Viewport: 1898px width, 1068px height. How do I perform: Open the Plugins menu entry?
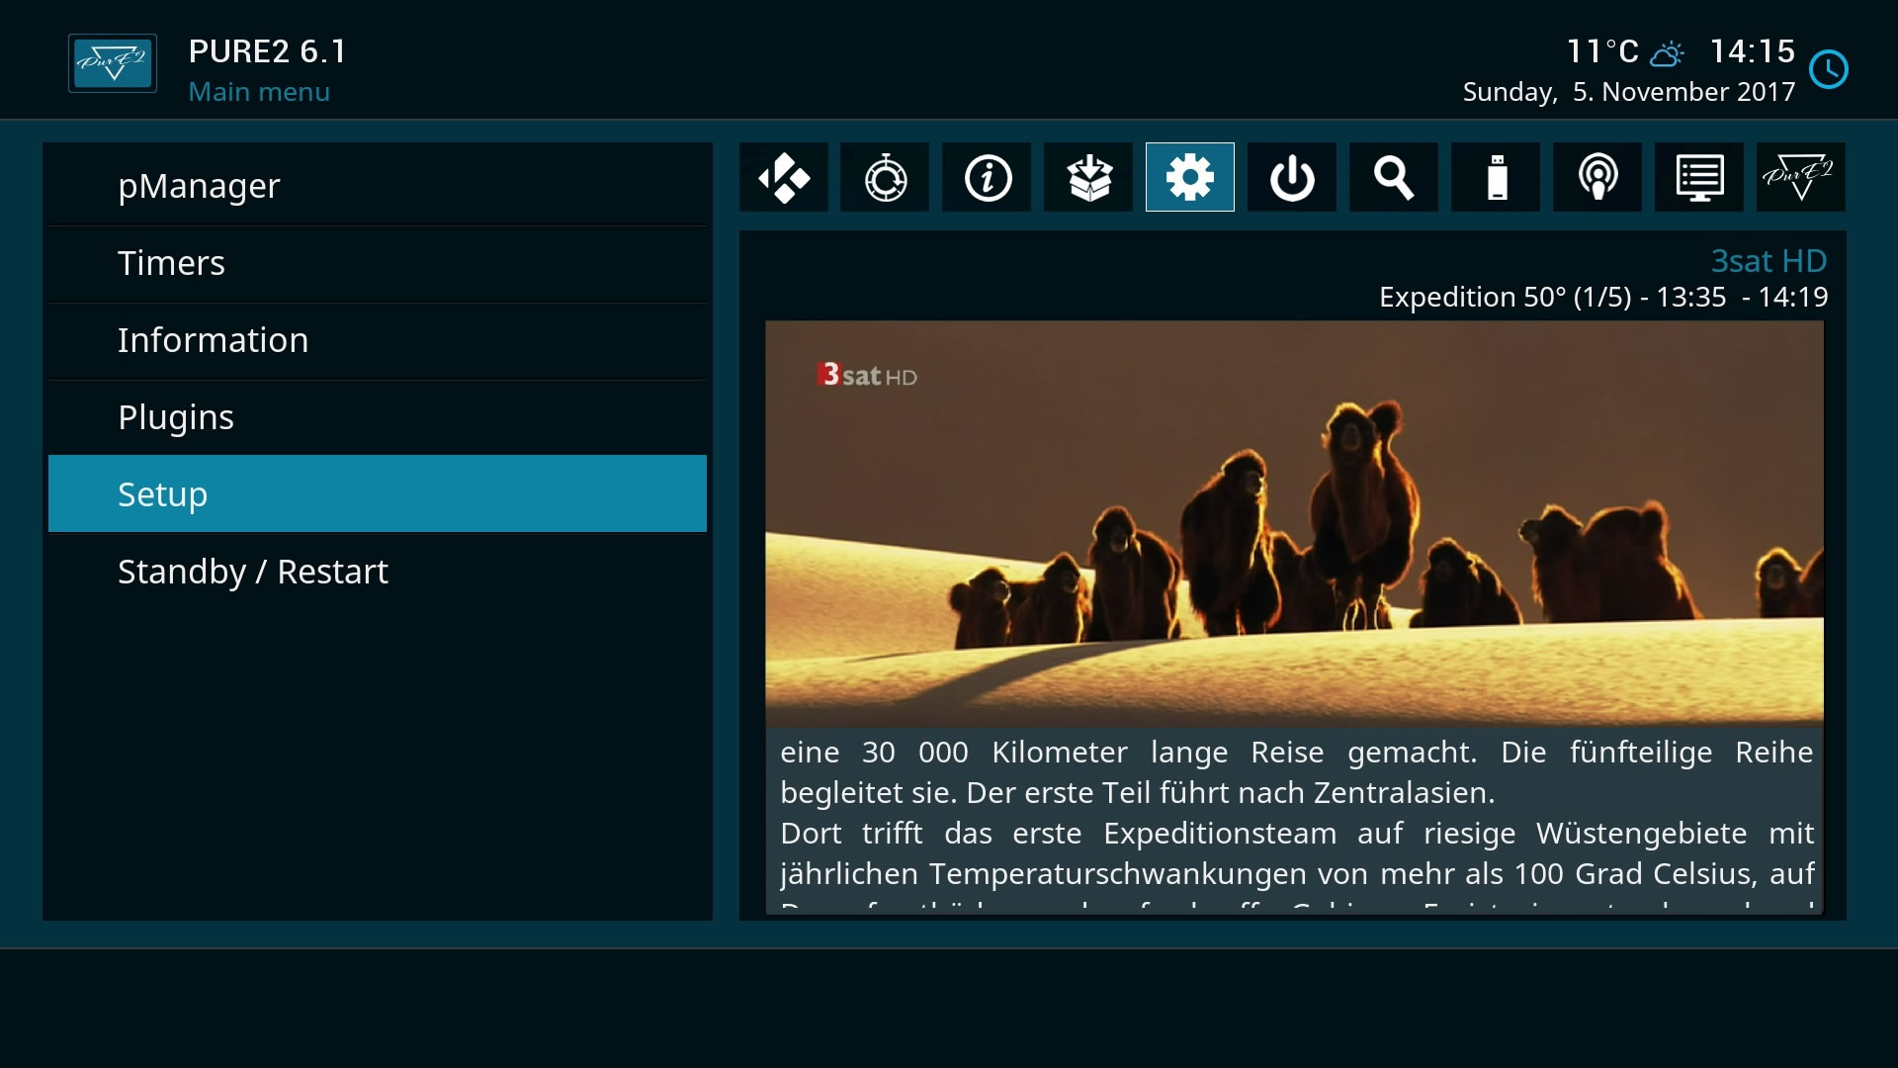tap(378, 417)
